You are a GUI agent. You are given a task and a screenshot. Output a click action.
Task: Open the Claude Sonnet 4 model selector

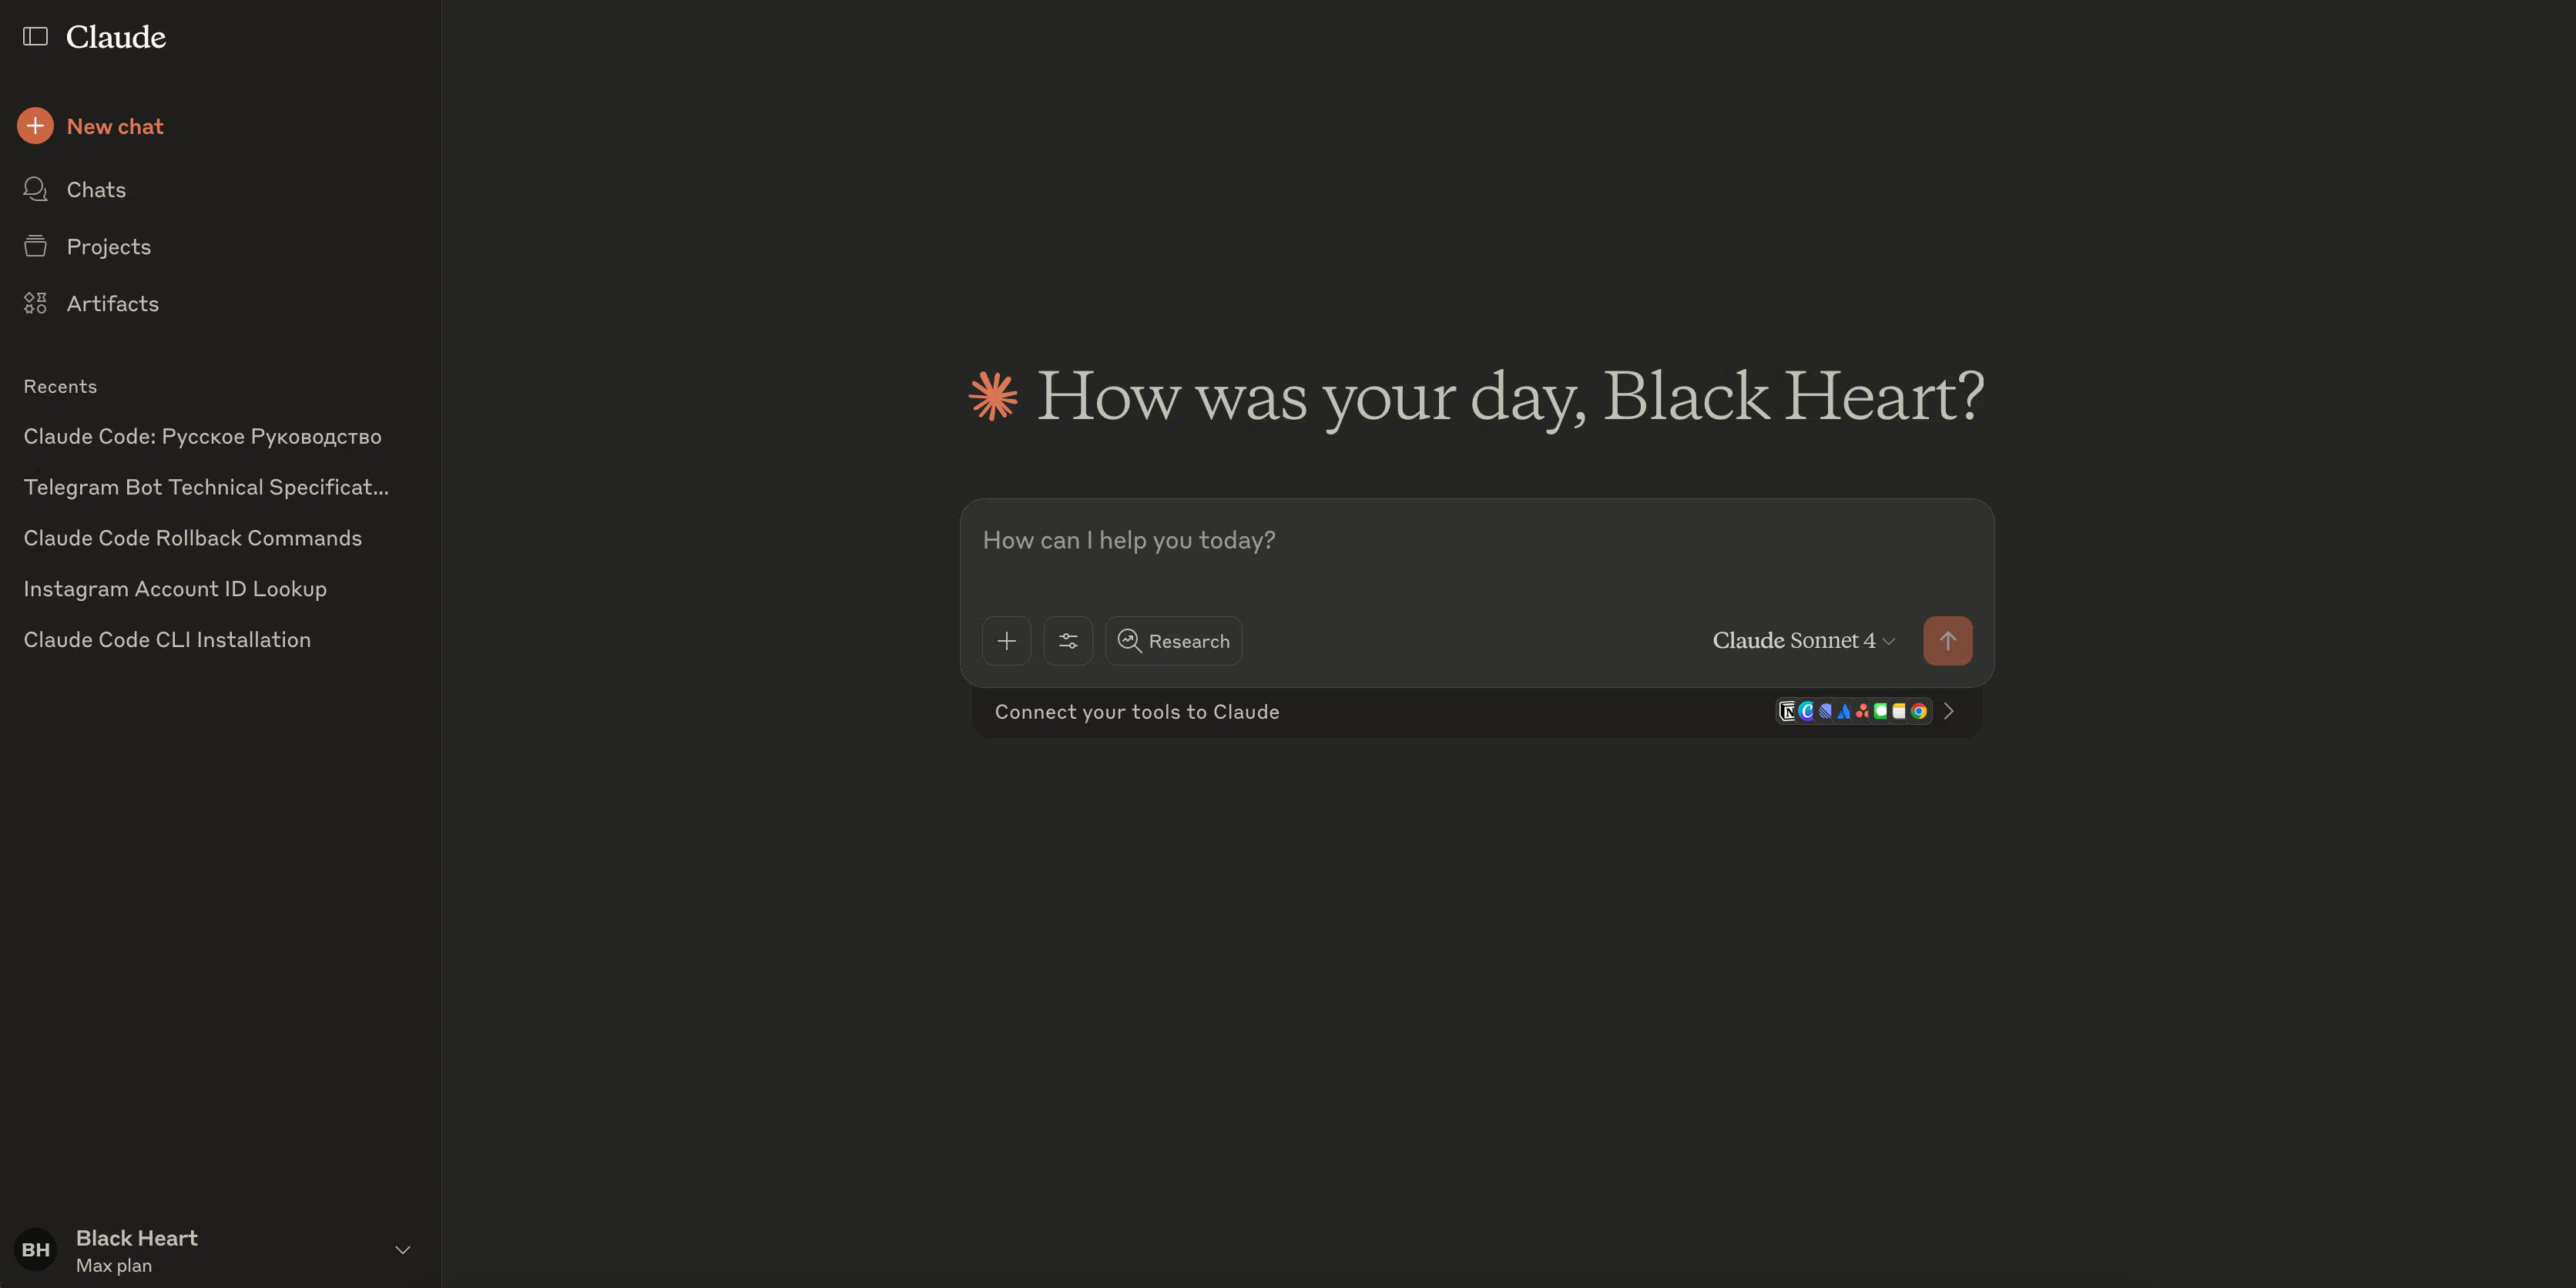point(1804,641)
